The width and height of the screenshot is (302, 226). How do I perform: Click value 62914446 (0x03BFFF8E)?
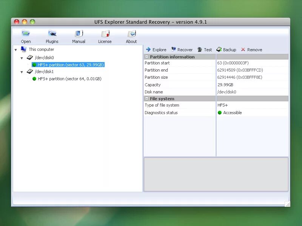click(240, 77)
